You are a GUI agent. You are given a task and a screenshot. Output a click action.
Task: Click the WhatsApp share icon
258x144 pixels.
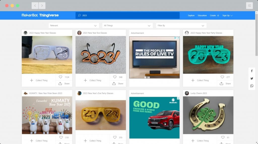coord(252,86)
